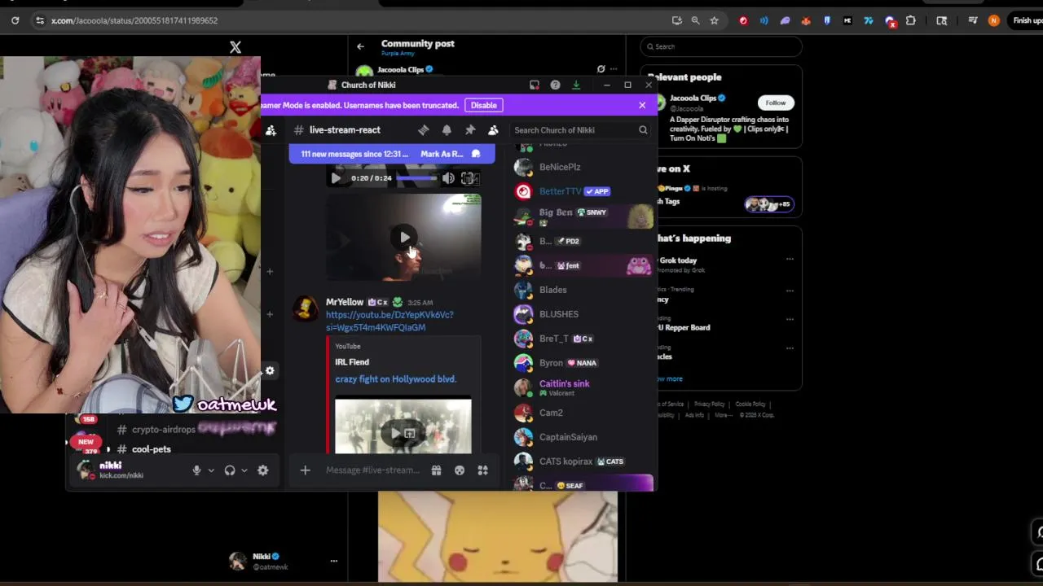Click the browser address bar URL

(134, 20)
